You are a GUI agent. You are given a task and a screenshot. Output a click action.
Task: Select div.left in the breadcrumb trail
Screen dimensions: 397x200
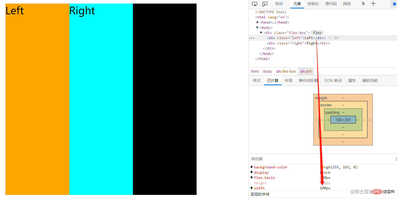pos(306,71)
